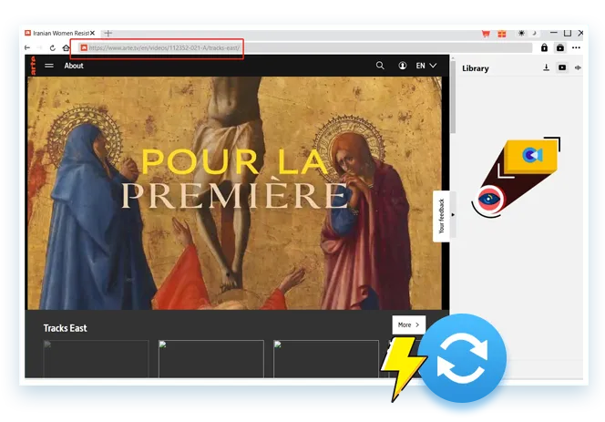Click the padlock icon in toolbar
The height and width of the screenshot is (422, 605).
pos(544,48)
